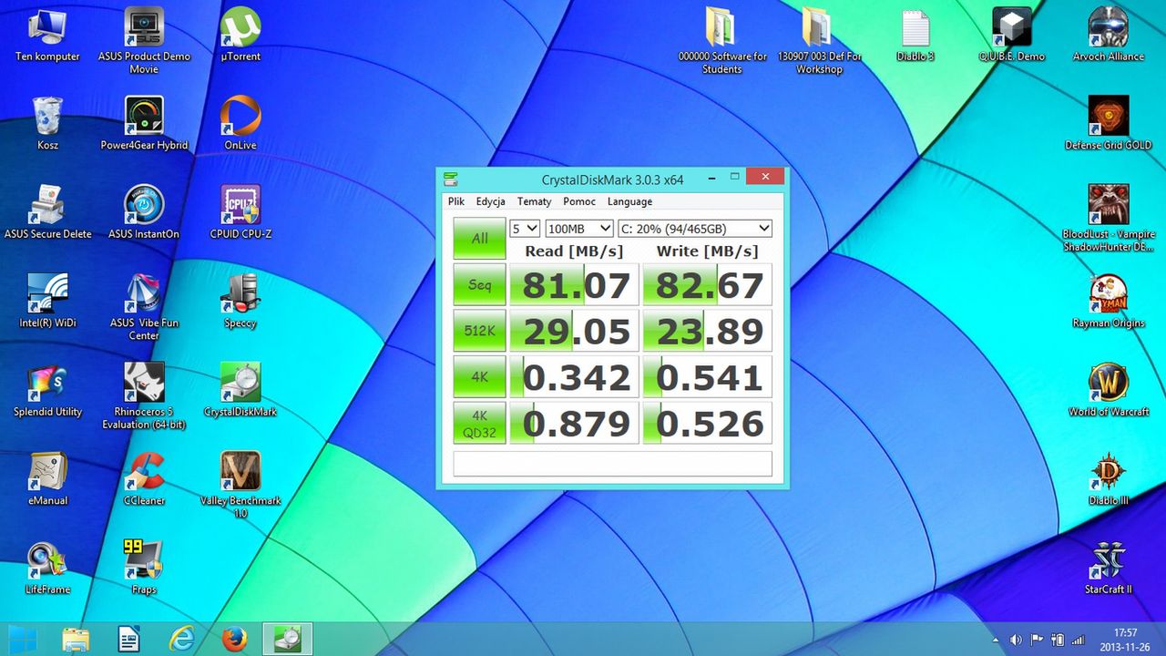Open the Edycja menu

pyautogui.click(x=490, y=201)
